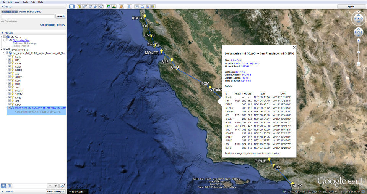Open the View menu
The width and height of the screenshot is (367, 194).
[x=17, y=2]
